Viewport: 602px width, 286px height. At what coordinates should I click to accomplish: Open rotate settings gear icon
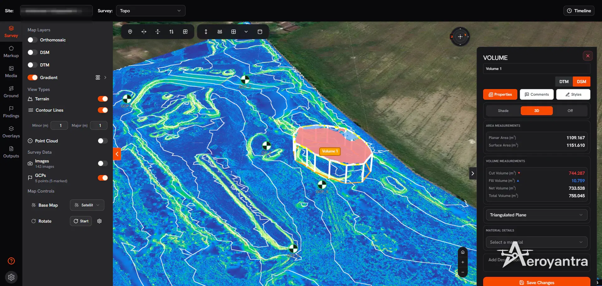99,221
